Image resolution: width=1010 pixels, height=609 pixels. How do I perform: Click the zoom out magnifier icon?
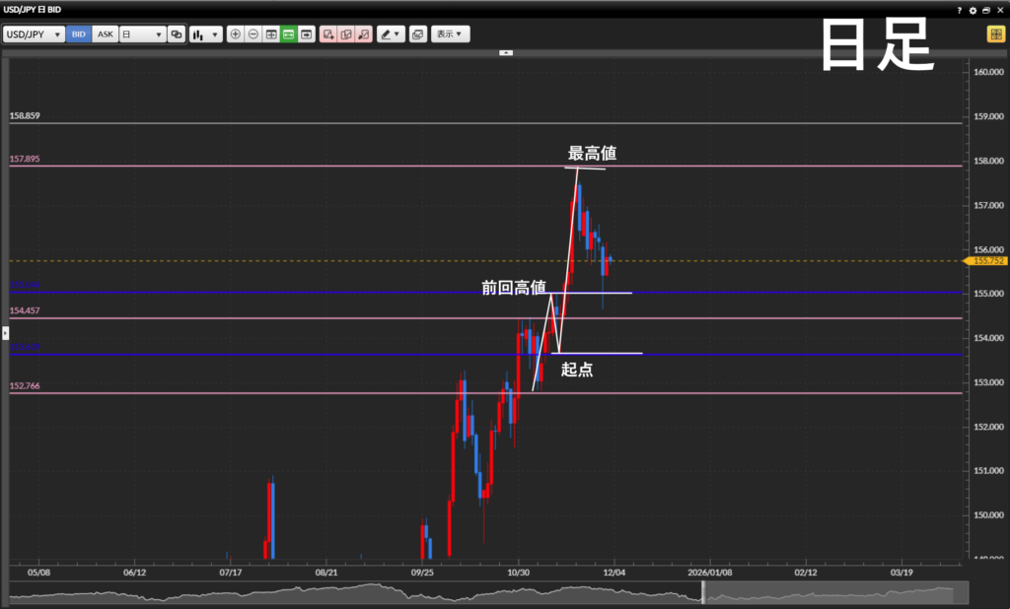[253, 34]
